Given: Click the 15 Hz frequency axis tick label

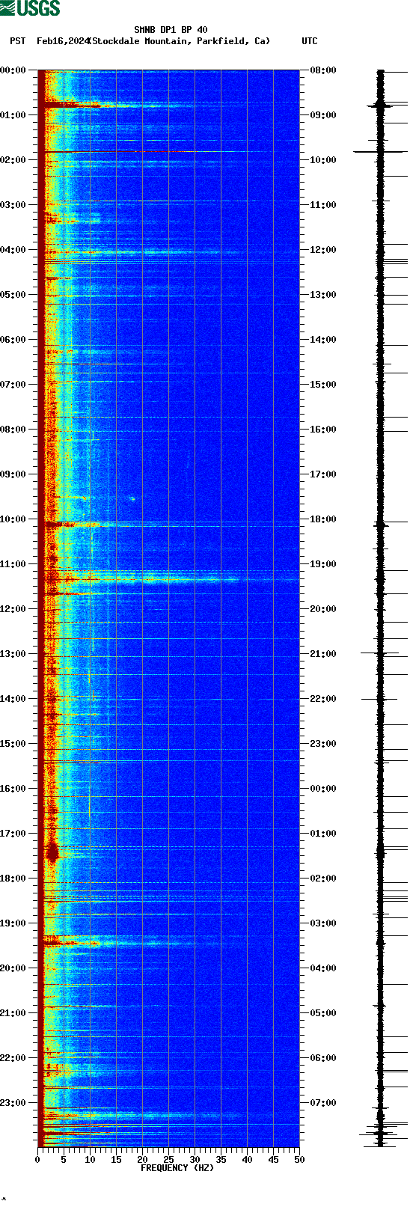Looking at the screenshot, I should [x=116, y=1160].
